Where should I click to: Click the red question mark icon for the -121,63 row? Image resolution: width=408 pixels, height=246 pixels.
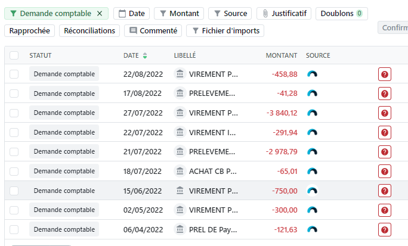click(385, 230)
